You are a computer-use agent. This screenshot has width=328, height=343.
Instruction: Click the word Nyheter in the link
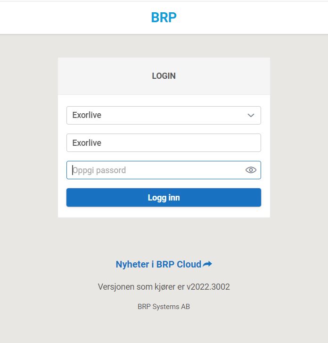132,265
